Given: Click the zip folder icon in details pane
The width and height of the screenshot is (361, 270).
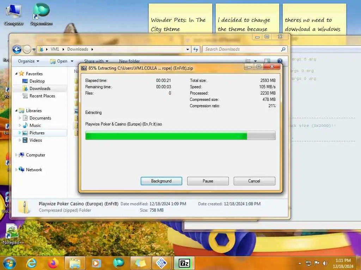Looking at the screenshot, I should 24,207.
